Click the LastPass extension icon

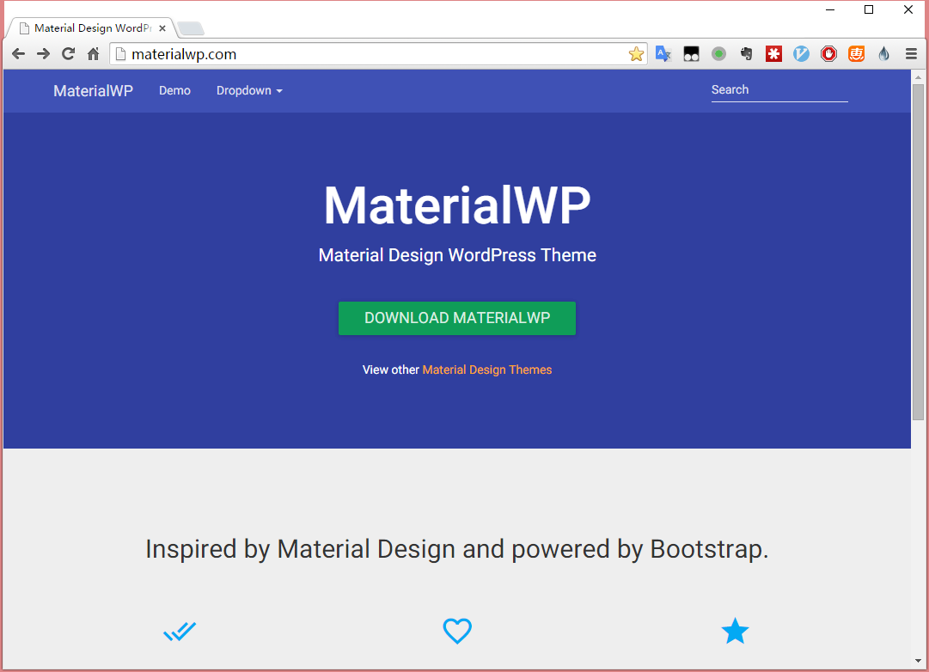(x=773, y=54)
